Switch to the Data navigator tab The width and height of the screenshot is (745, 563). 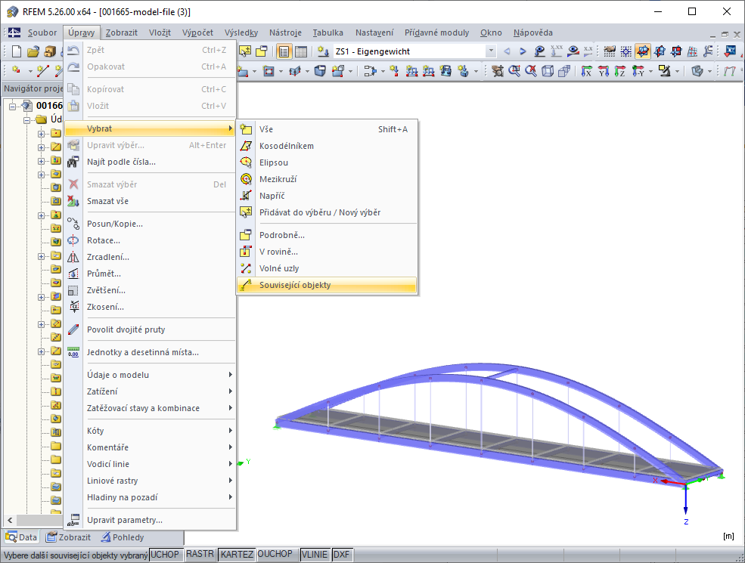21,537
